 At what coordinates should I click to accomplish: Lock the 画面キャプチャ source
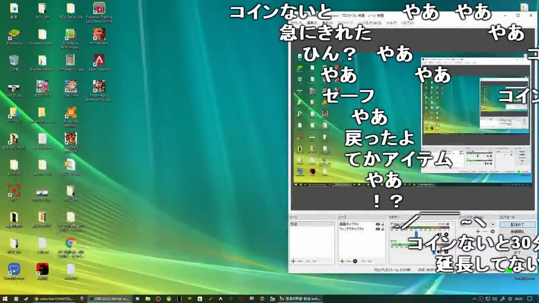[x=382, y=224]
